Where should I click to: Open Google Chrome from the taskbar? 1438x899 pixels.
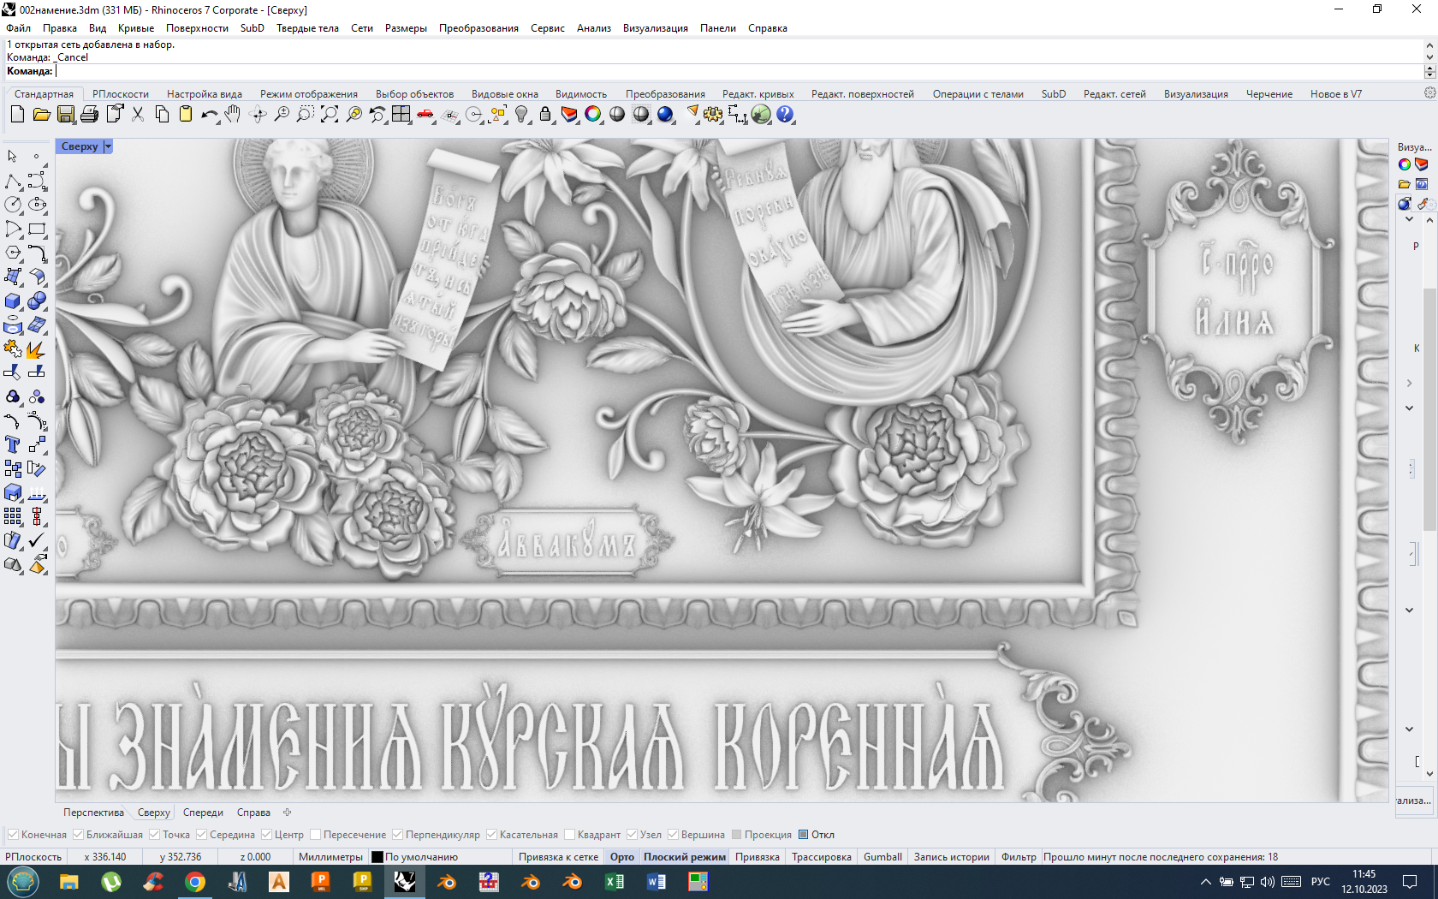(195, 882)
